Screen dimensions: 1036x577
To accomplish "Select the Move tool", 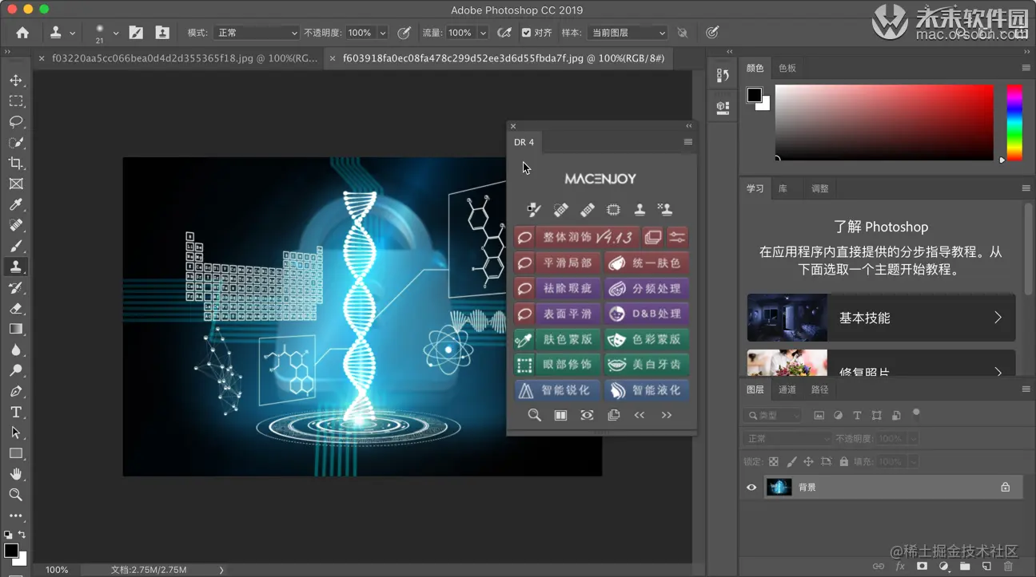I will click(16, 81).
